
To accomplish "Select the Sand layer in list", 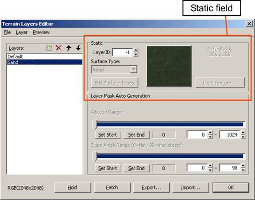I will click(x=45, y=62).
